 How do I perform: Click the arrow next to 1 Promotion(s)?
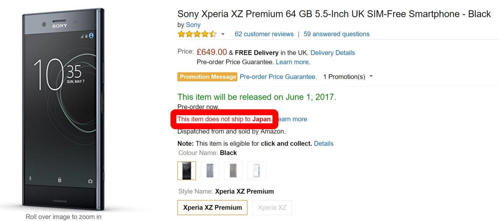click(371, 76)
